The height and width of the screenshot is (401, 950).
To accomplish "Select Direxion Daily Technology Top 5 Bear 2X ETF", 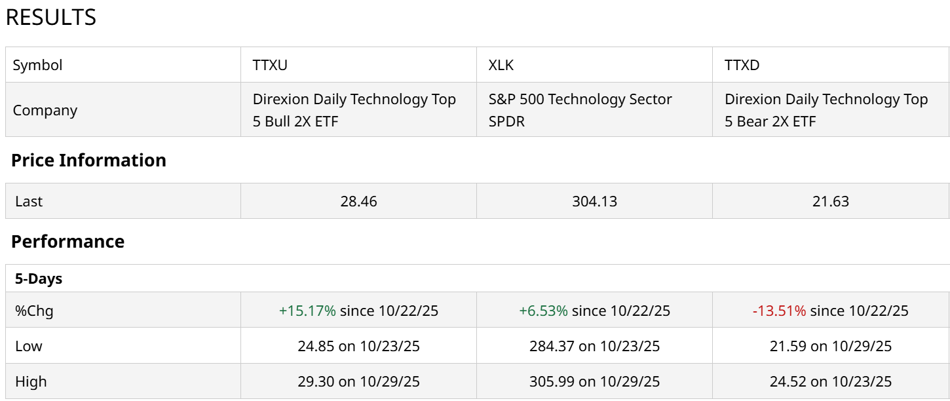I will 826,110.
